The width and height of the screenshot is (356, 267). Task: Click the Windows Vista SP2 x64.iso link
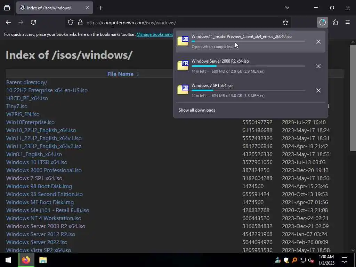[39, 250]
